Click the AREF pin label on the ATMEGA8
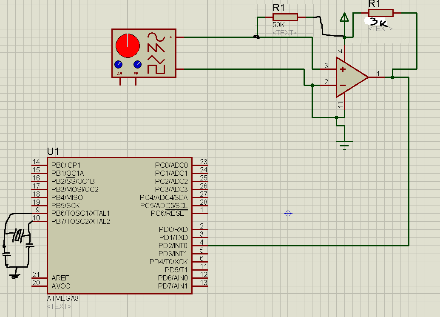The width and height of the screenshot is (440, 317). click(x=60, y=277)
